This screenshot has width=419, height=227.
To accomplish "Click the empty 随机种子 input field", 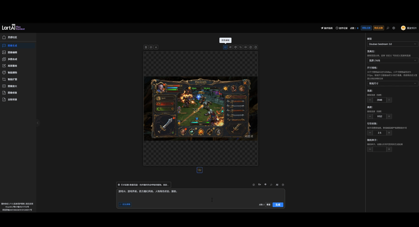I will click(x=379, y=149).
